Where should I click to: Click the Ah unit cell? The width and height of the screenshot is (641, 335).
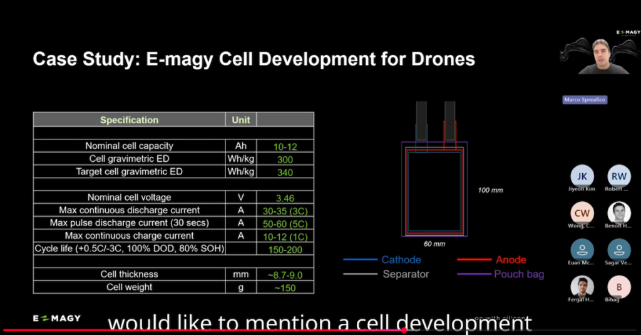point(241,146)
